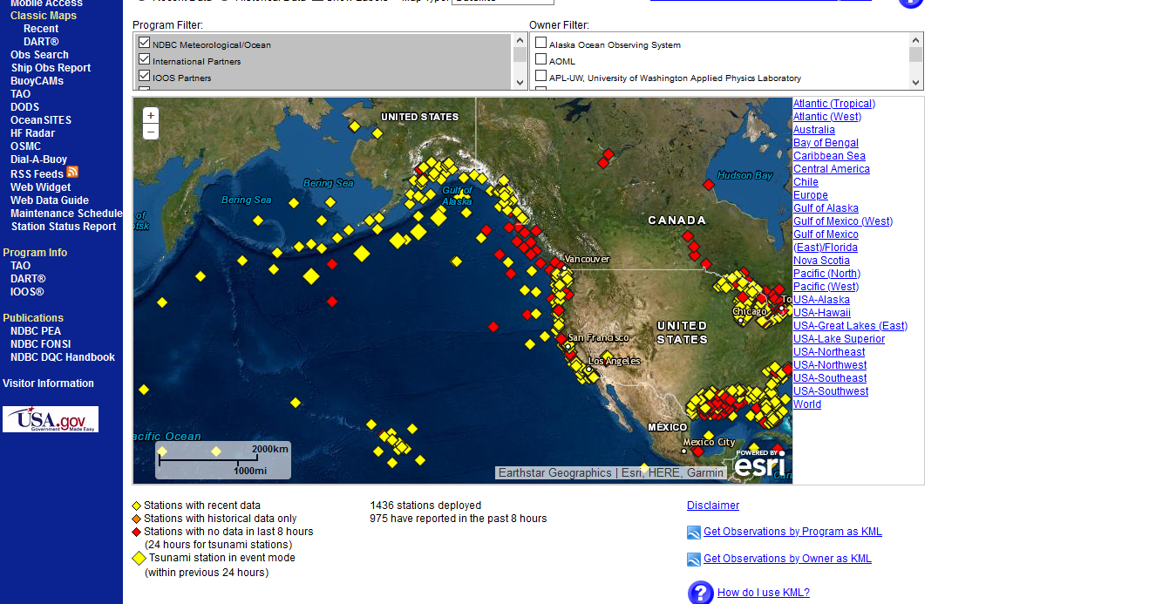The height and width of the screenshot is (604, 1176).
Task: Click KML icon beside Observations by Owner
Action: [x=694, y=560]
